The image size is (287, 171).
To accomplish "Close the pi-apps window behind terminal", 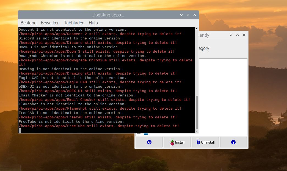I will [x=244, y=35].
